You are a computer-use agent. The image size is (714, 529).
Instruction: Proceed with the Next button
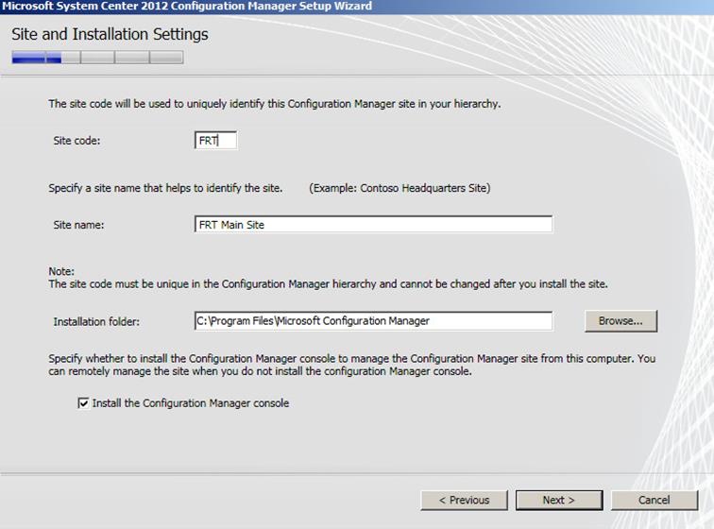pos(559,500)
